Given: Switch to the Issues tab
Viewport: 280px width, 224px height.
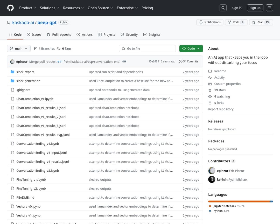Looking at the screenshot, I should point(34,35).
